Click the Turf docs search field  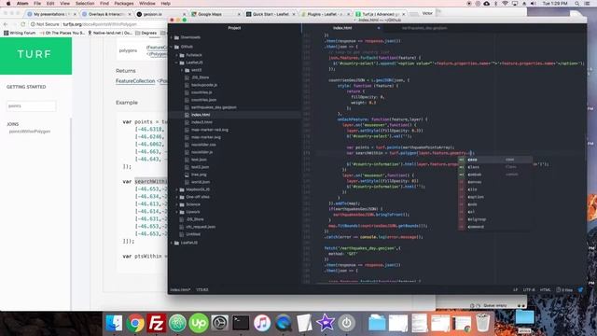[31, 105]
